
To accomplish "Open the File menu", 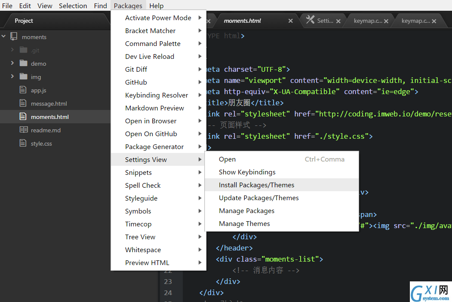I will (x=7, y=6).
